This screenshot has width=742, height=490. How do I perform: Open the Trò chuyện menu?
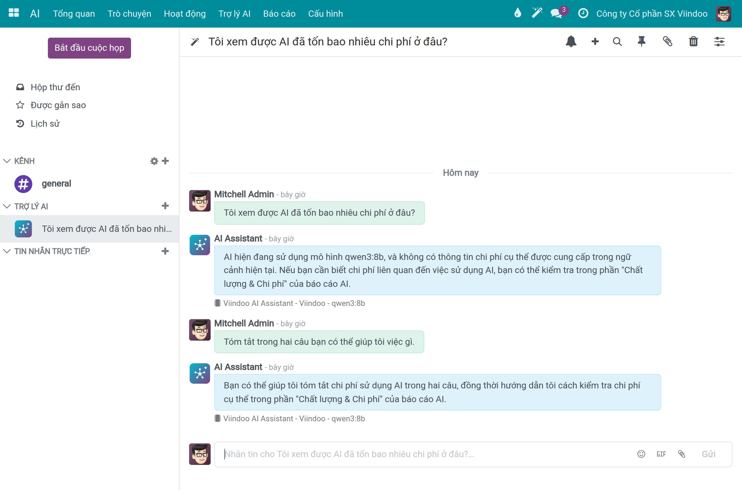point(129,14)
